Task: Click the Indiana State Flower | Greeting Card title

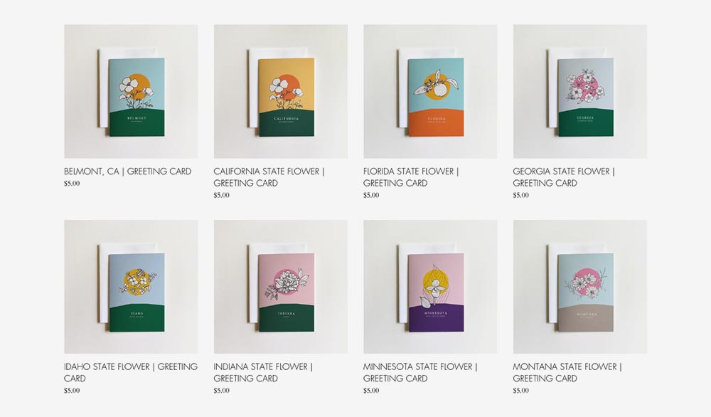Action: tap(263, 373)
